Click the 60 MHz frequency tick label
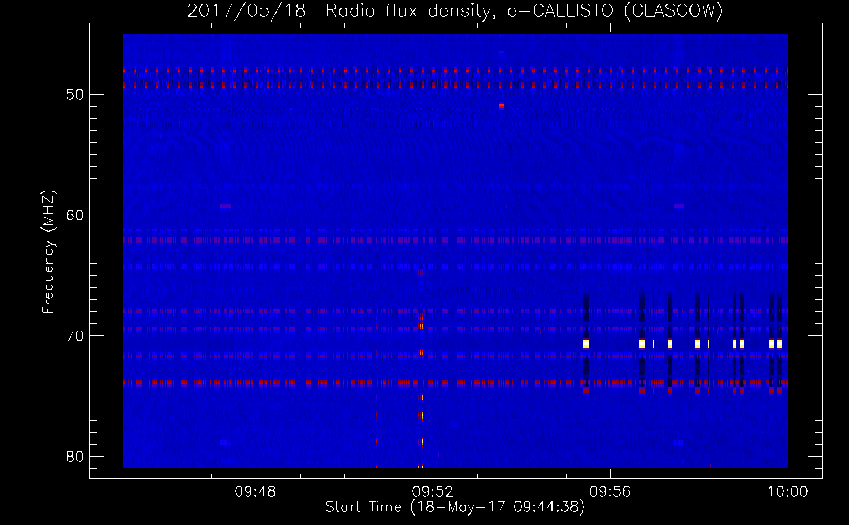This screenshot has height=525, width=849. coord(75,215)
